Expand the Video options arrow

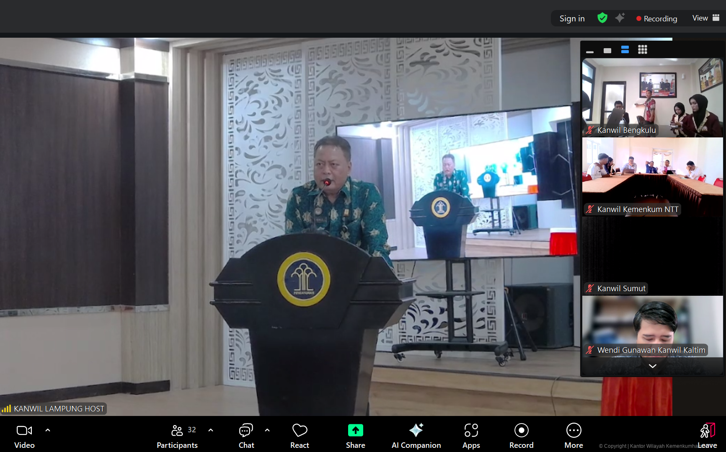pyautogui.click(x=48, y=430)
